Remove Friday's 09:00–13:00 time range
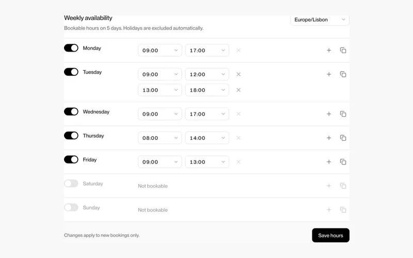Image resolution: width=413 pixels, height=258 pixels. [239, 162]
